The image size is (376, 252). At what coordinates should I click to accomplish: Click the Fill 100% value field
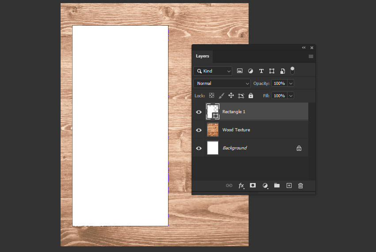[x=280, y=95]
